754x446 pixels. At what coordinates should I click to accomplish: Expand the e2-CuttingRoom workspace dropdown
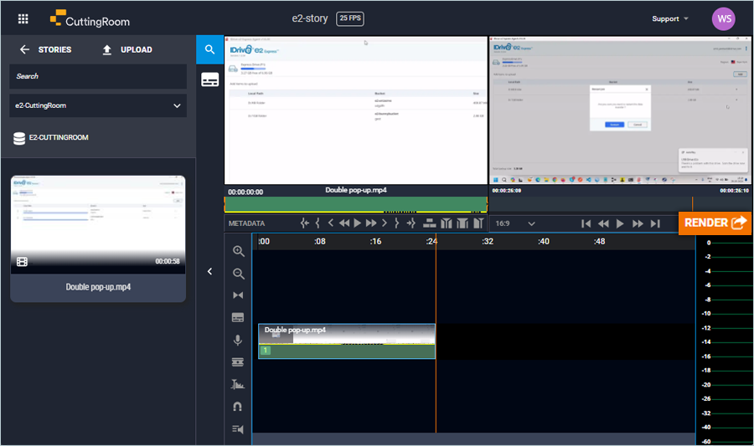[98, 105]
